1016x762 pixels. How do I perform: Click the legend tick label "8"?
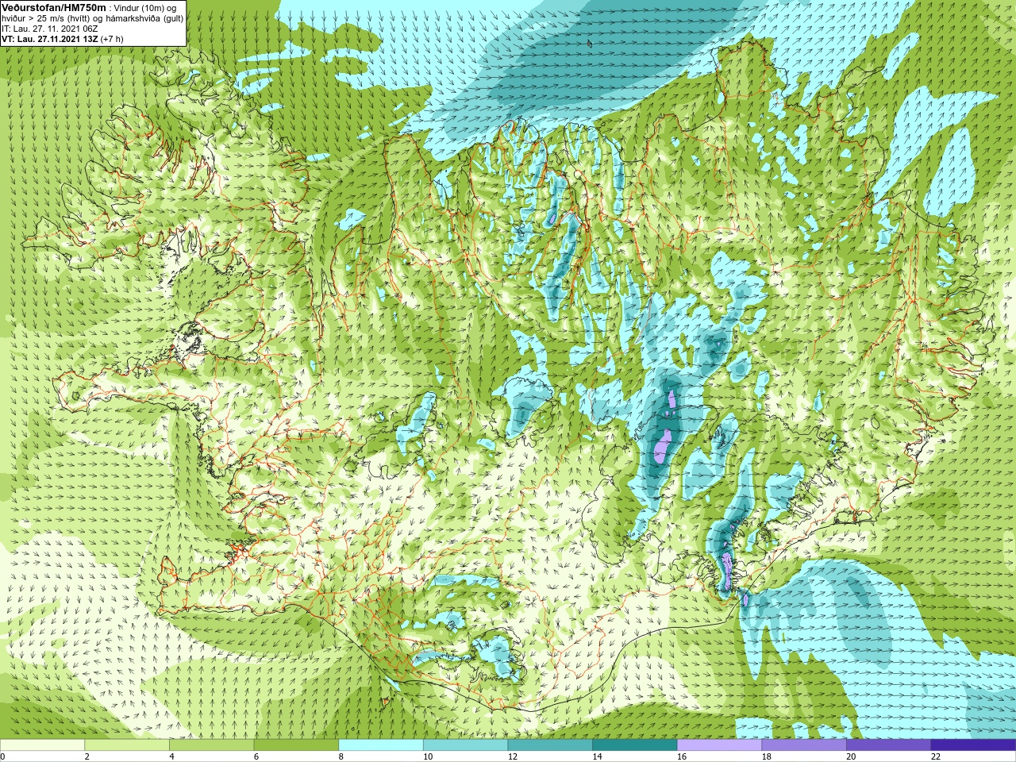tap(341, 756)
